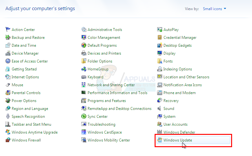Screen dimensions: 252x156
Task: Select the Sound speaker icon
Action: pyautogui.click(x=159, y=109)
